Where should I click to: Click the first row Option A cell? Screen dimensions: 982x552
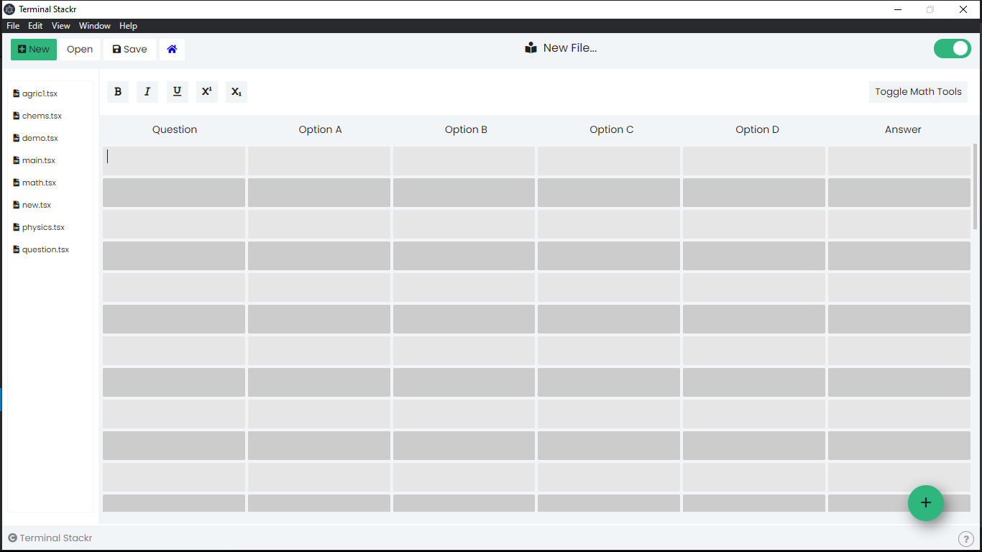pos(319,161)
